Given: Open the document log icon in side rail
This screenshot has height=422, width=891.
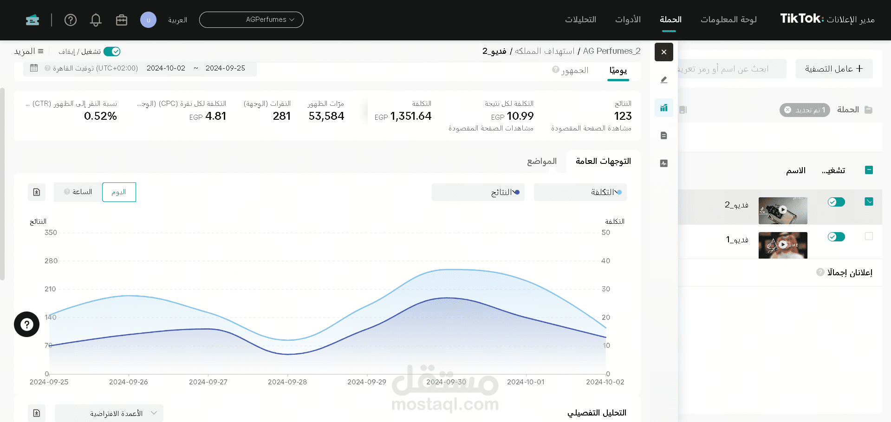Looking at the screenshot, I should 664,136.
